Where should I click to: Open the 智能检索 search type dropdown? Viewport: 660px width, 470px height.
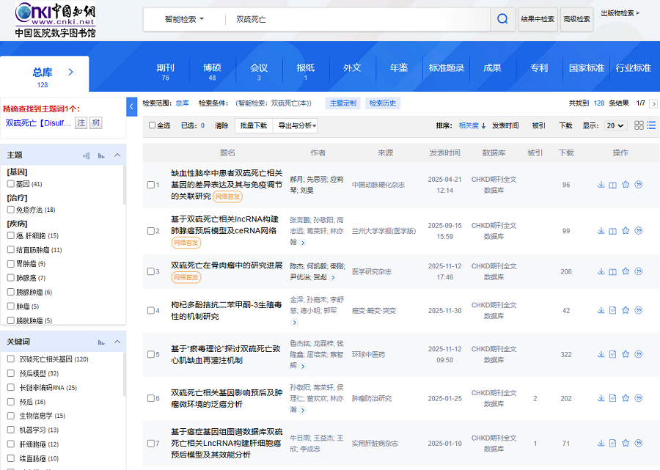pyautogui.click(x=184, y=19)
